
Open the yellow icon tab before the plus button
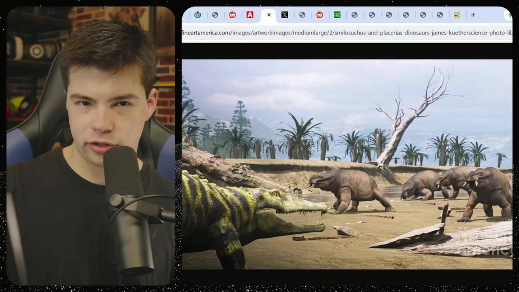click(x=457, y=15)
